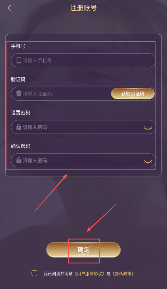Click the 注册账号 page title
167x289 pixels.
[83, 8]
